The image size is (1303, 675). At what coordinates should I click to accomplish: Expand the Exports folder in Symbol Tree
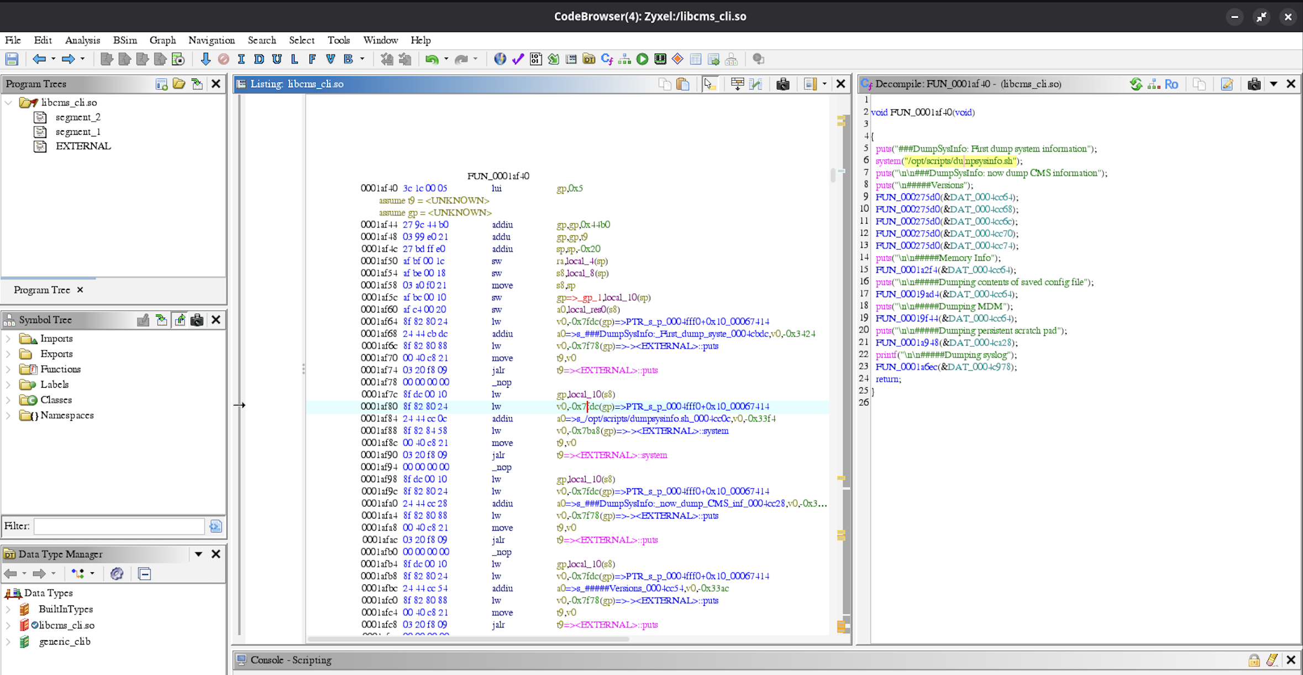point(8,354)
